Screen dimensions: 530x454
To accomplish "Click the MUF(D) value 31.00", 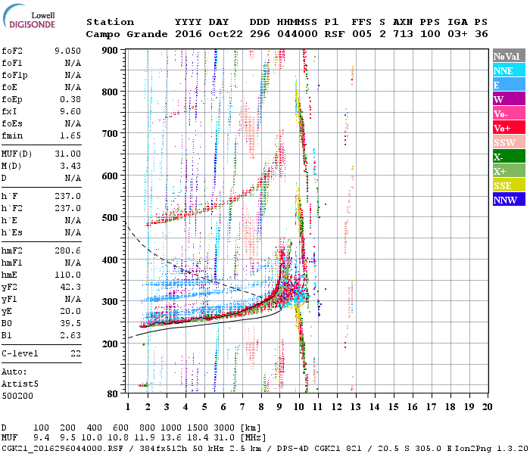I will tap(67, 154).
